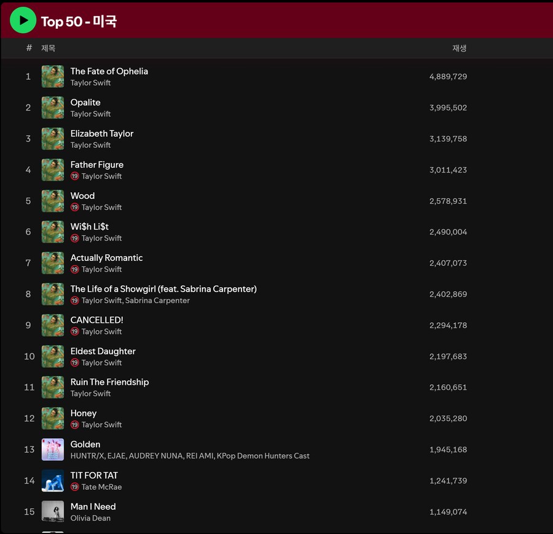The width and height of the screenshot is (553, 534).
Task: Open KPop Demon Hunters Cast artist
Action: pos(263,456)
